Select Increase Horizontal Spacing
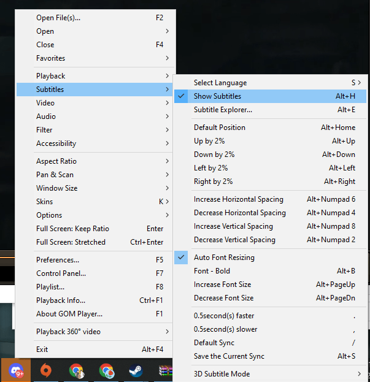Viewport: 370px width, 382px height. 270,199
